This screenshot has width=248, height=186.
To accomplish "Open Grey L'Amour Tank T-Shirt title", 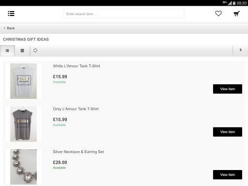I will [x=76, y=109].
